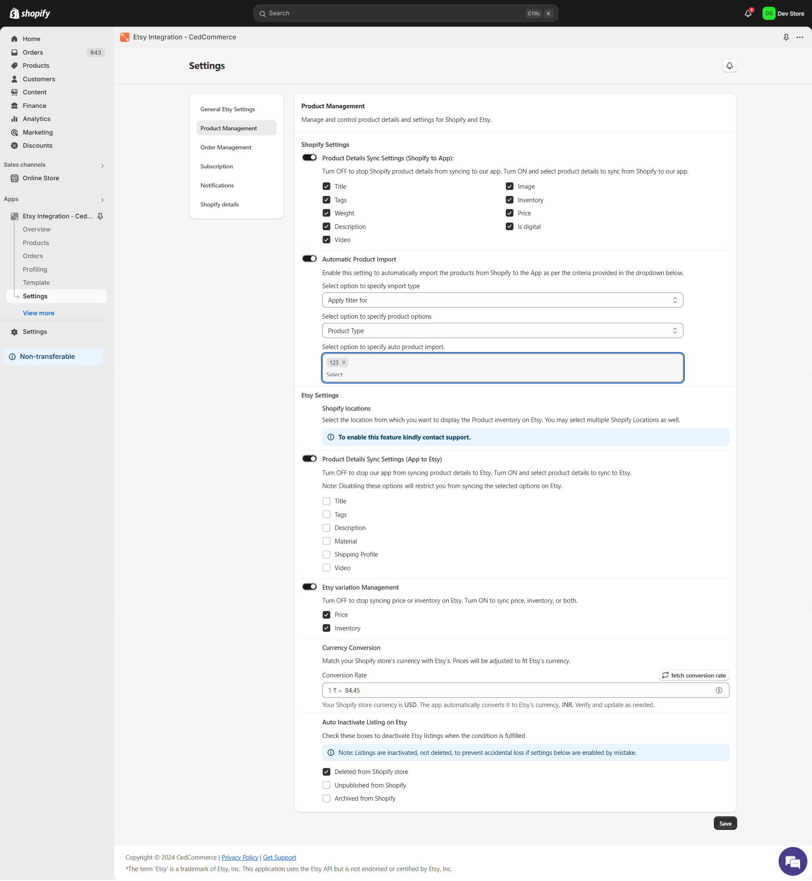Image resolution: width=812 pixels, height=881 pixels.
Task: Click the Analytics bar chart icon
Action: point(14,119)
